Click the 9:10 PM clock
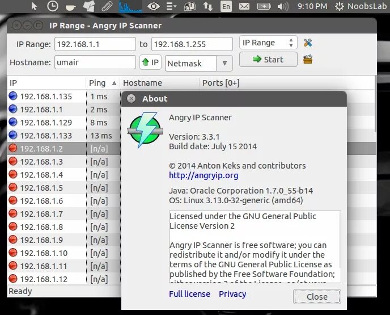The height and width of the screenshot is (315, 390). pos(312,6)
